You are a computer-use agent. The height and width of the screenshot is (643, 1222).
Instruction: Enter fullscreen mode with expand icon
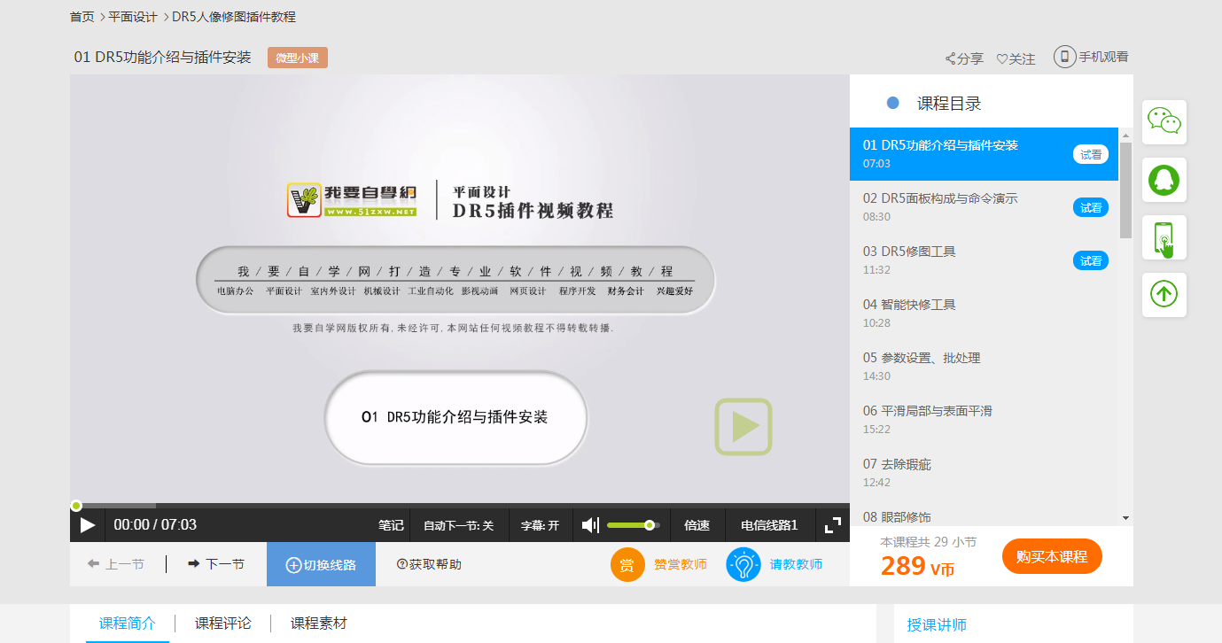click(832, 525)
